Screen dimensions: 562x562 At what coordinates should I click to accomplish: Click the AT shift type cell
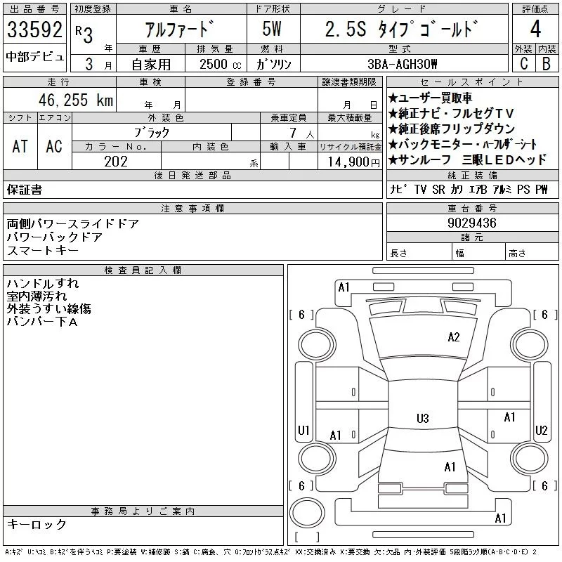point(20,146)
